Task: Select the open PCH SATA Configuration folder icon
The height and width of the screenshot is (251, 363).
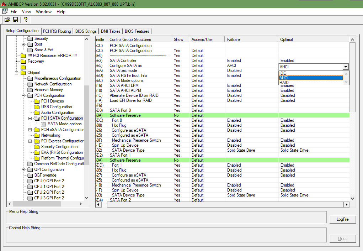Action: [37, 119]
